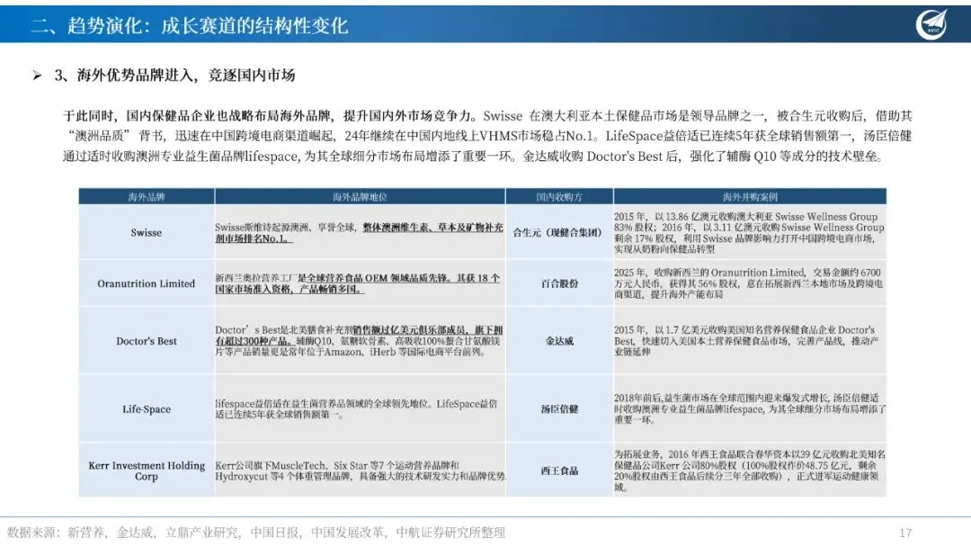Click the slide title '二、趋势演化：成长赛道的结构性变化'

pyautogui.click(x=190, y=25)
